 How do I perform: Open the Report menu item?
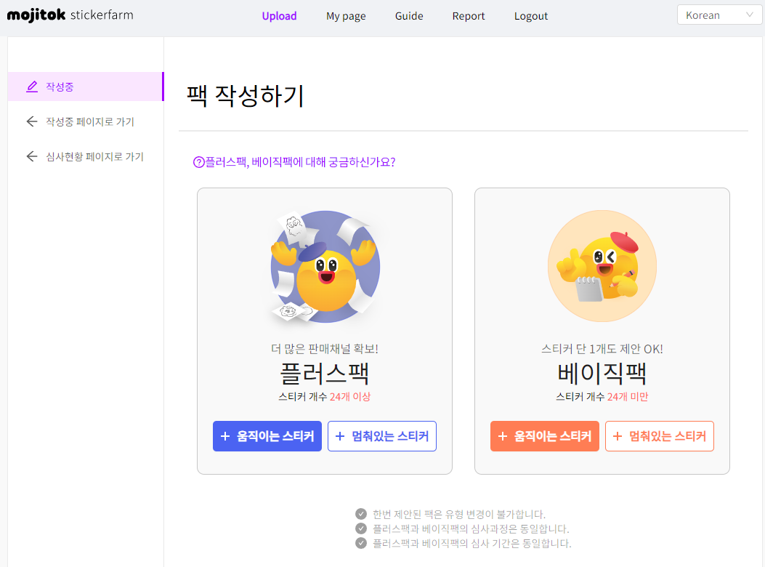tap(469, 16)
